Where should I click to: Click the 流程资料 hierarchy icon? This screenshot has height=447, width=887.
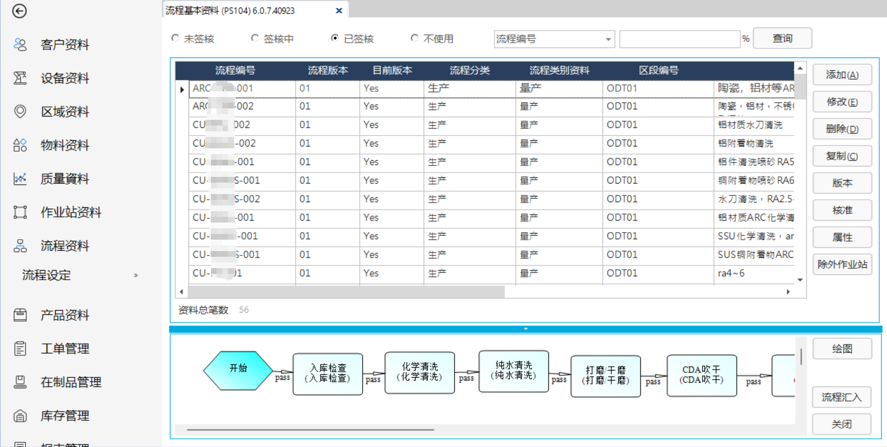[20, 246]
